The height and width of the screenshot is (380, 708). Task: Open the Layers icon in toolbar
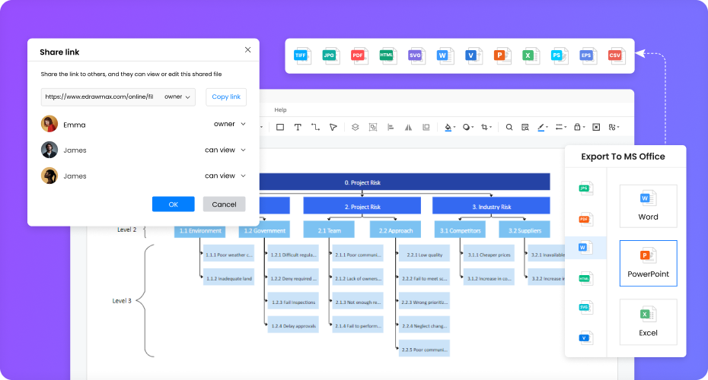click(354, 127)
